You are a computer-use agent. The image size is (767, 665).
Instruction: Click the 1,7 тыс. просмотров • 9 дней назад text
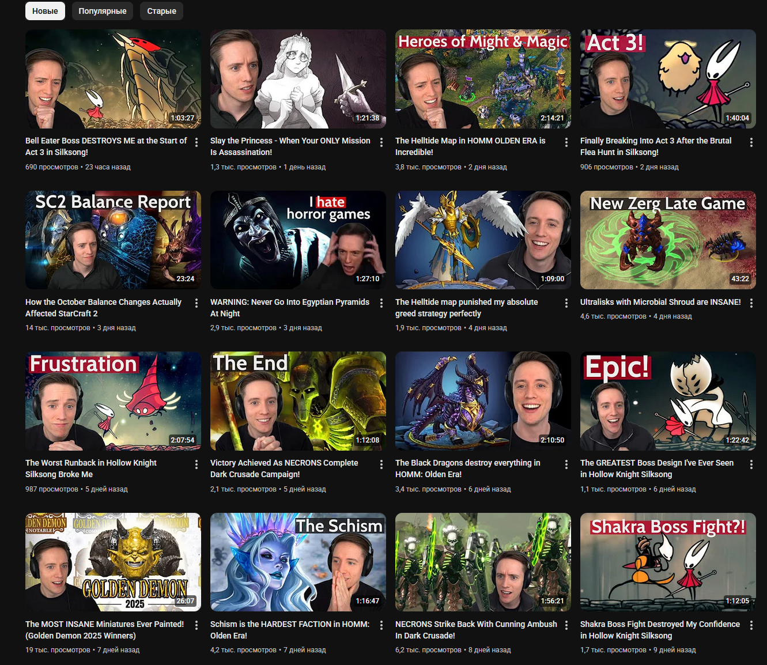click(638, 650)
